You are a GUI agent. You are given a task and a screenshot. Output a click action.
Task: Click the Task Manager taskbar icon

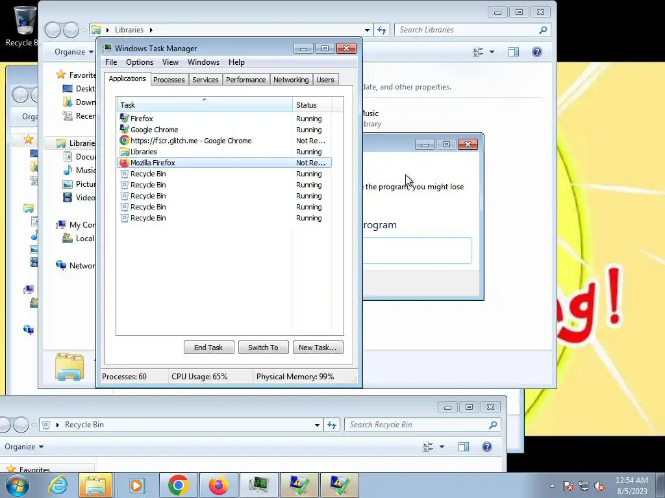[258, 485]
